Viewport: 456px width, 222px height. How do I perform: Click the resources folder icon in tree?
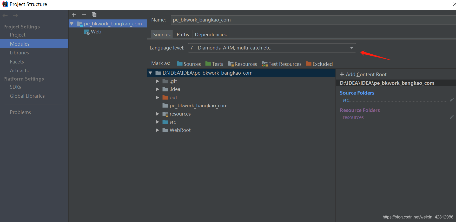click(x=165, y=114)
